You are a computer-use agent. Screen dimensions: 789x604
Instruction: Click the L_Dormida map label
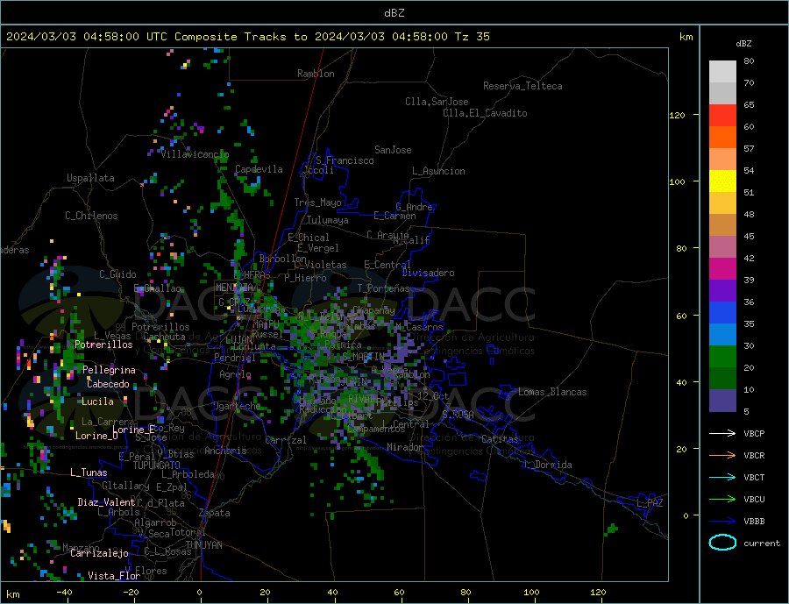tap(550, 465)
